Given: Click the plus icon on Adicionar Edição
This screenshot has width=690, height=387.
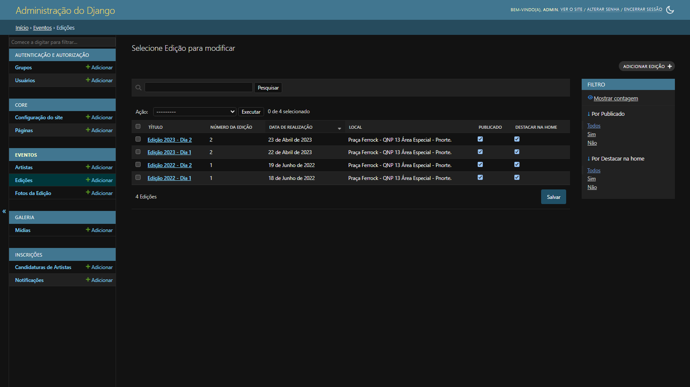Looking at the screenshot, I should [x=670, y=66].
